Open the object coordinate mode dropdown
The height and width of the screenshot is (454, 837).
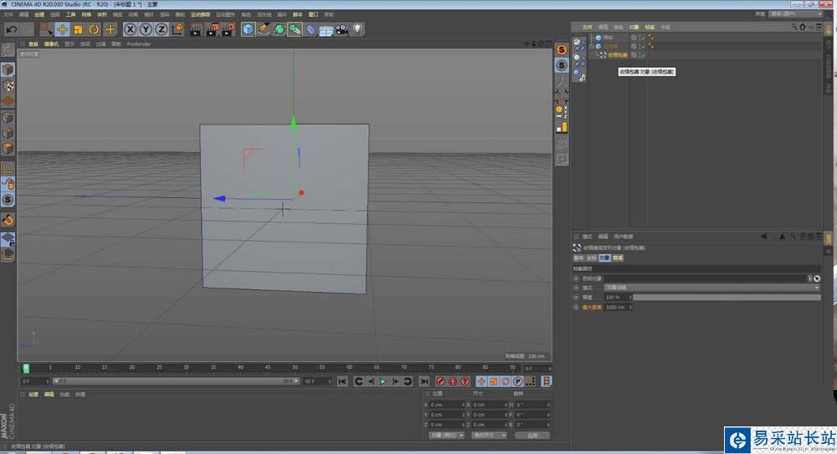[446, 436]
